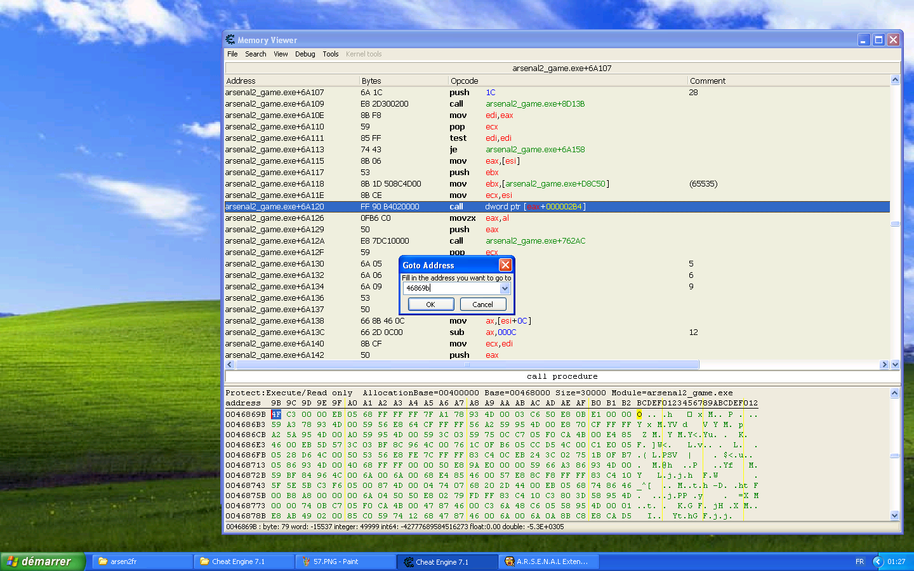Expand the address history dropdown

coord(505,288)
